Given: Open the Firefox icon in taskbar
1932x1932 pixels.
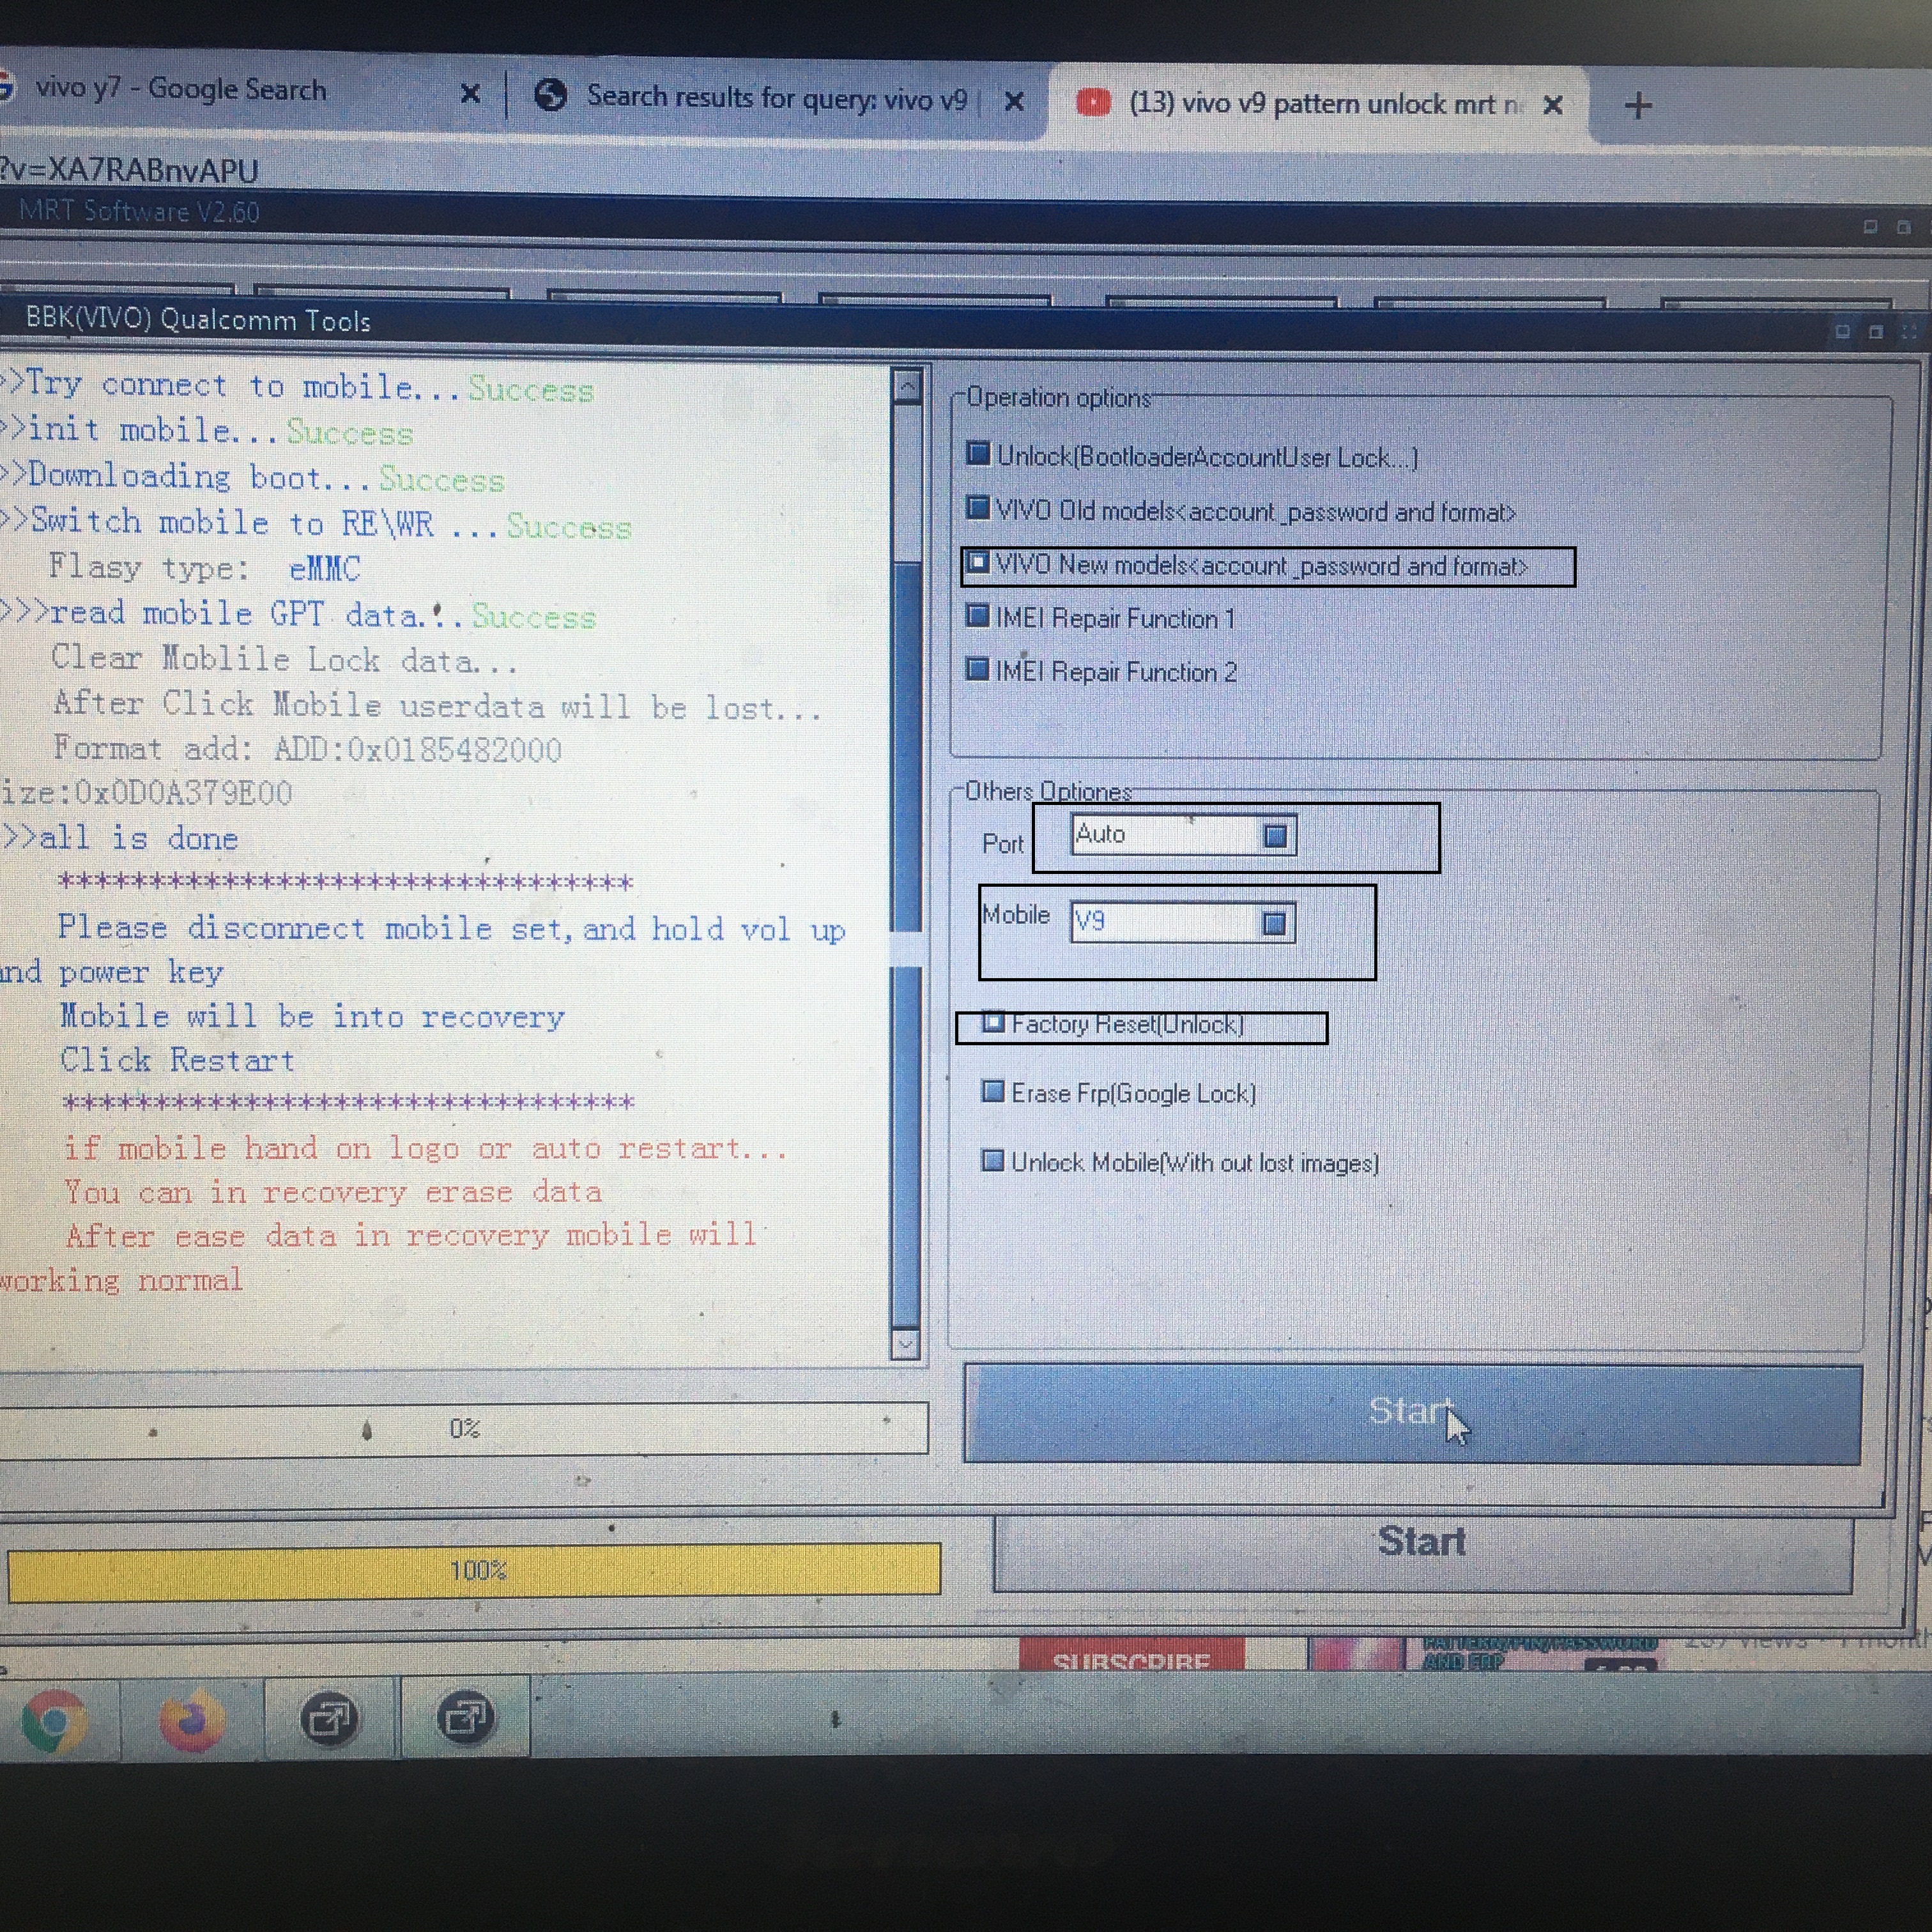Looking at the screenshot, I should tap(192, 1720).
